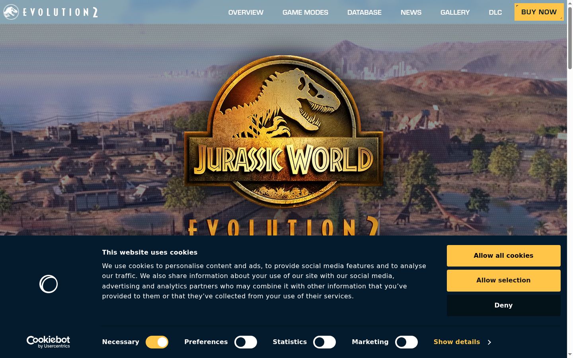Click the Cookiebot by Usercentrics logo
Viewport: 573px width, 358px height.
click(x=48, y=342)
